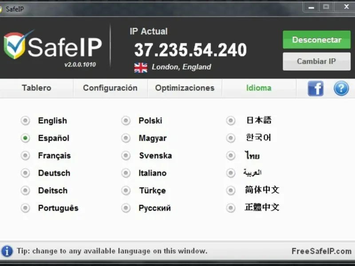Open the FreeSafeIP.com link
This screenshot has width=355, height=266.
[321, 251]
